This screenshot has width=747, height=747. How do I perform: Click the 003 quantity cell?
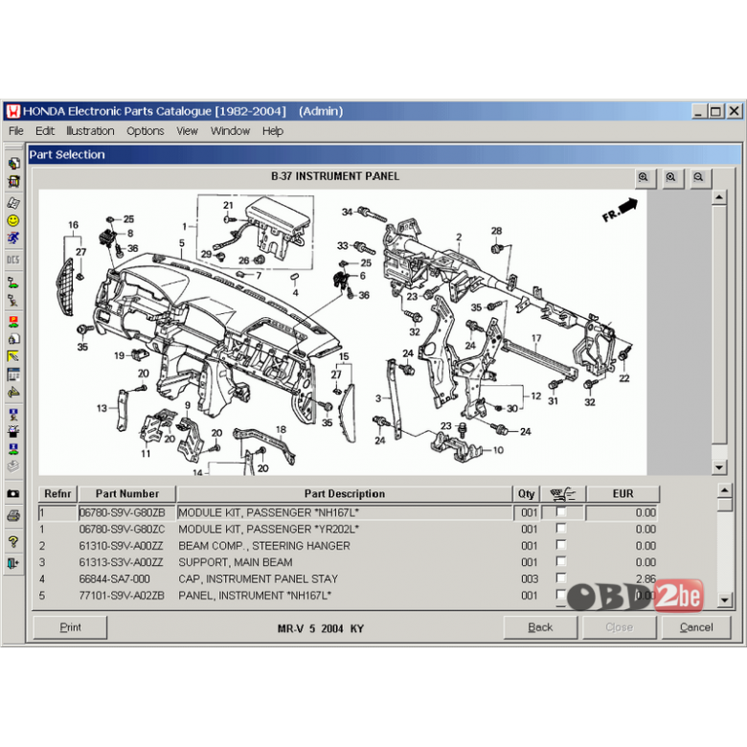(529, 578)
